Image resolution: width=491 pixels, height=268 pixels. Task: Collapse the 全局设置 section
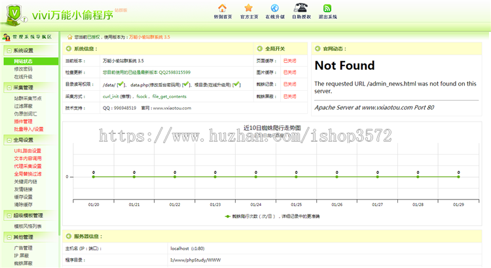[9, 140]
